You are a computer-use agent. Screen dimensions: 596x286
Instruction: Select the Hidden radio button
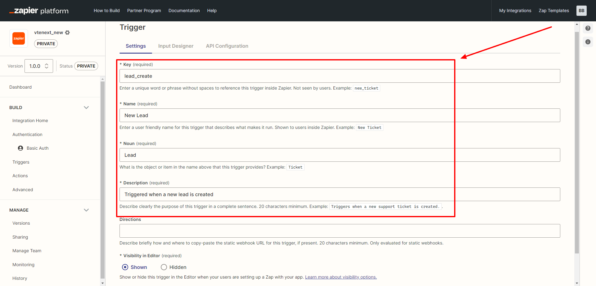click(x=164, y=267)
